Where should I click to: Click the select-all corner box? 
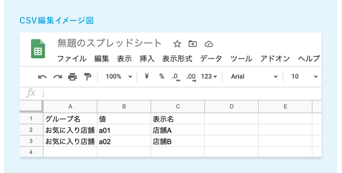point(31,106)
